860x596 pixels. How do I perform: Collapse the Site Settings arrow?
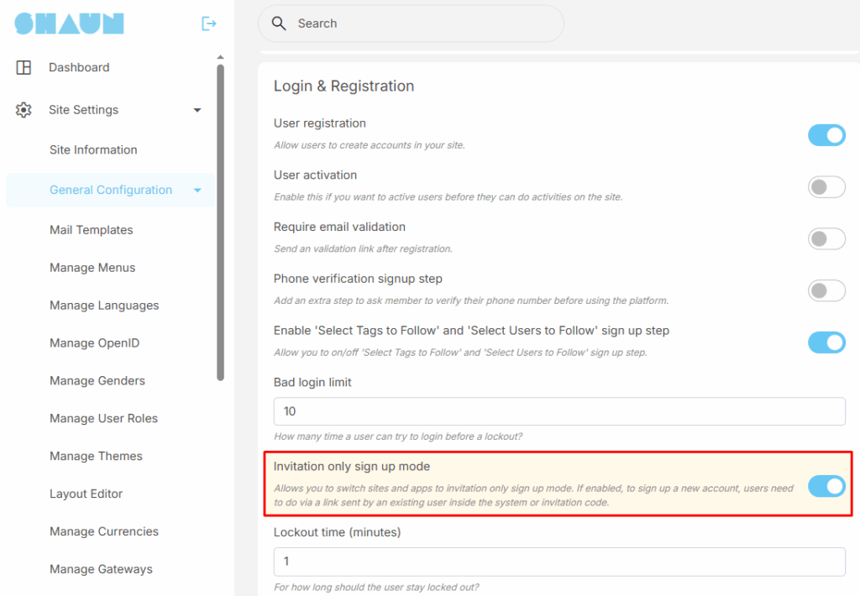point(197,110)
